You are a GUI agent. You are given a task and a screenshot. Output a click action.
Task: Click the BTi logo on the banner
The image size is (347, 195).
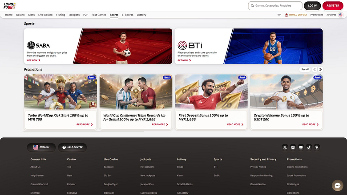point(190,45)
